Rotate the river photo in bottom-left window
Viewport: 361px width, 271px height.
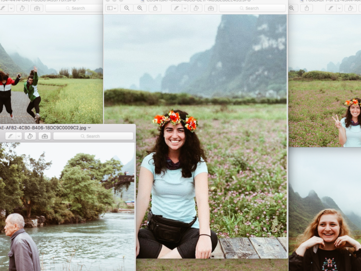click(30, 136)
